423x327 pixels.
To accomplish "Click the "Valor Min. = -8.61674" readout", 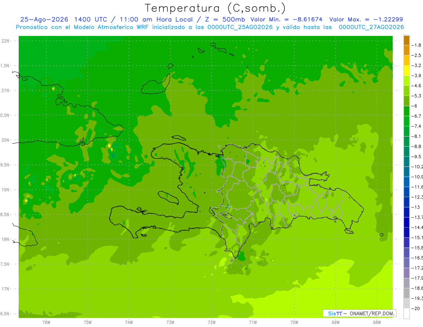I will pyautogui.click(x=286, y=19).
